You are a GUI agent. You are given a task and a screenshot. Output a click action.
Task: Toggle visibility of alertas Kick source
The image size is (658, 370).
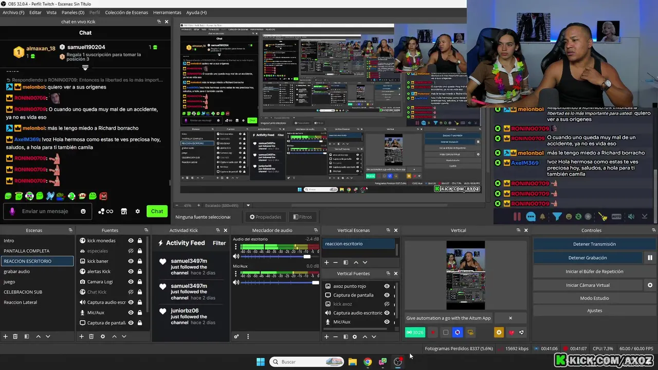click(131, 271)
